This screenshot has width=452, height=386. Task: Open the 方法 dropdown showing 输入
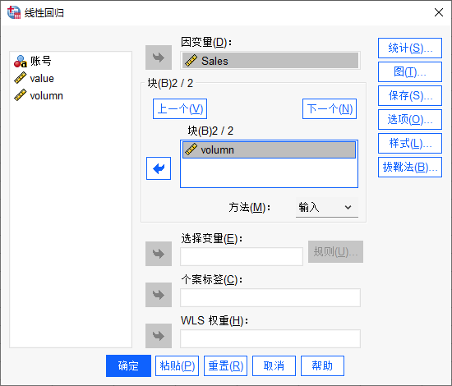[x=327, y=207]
